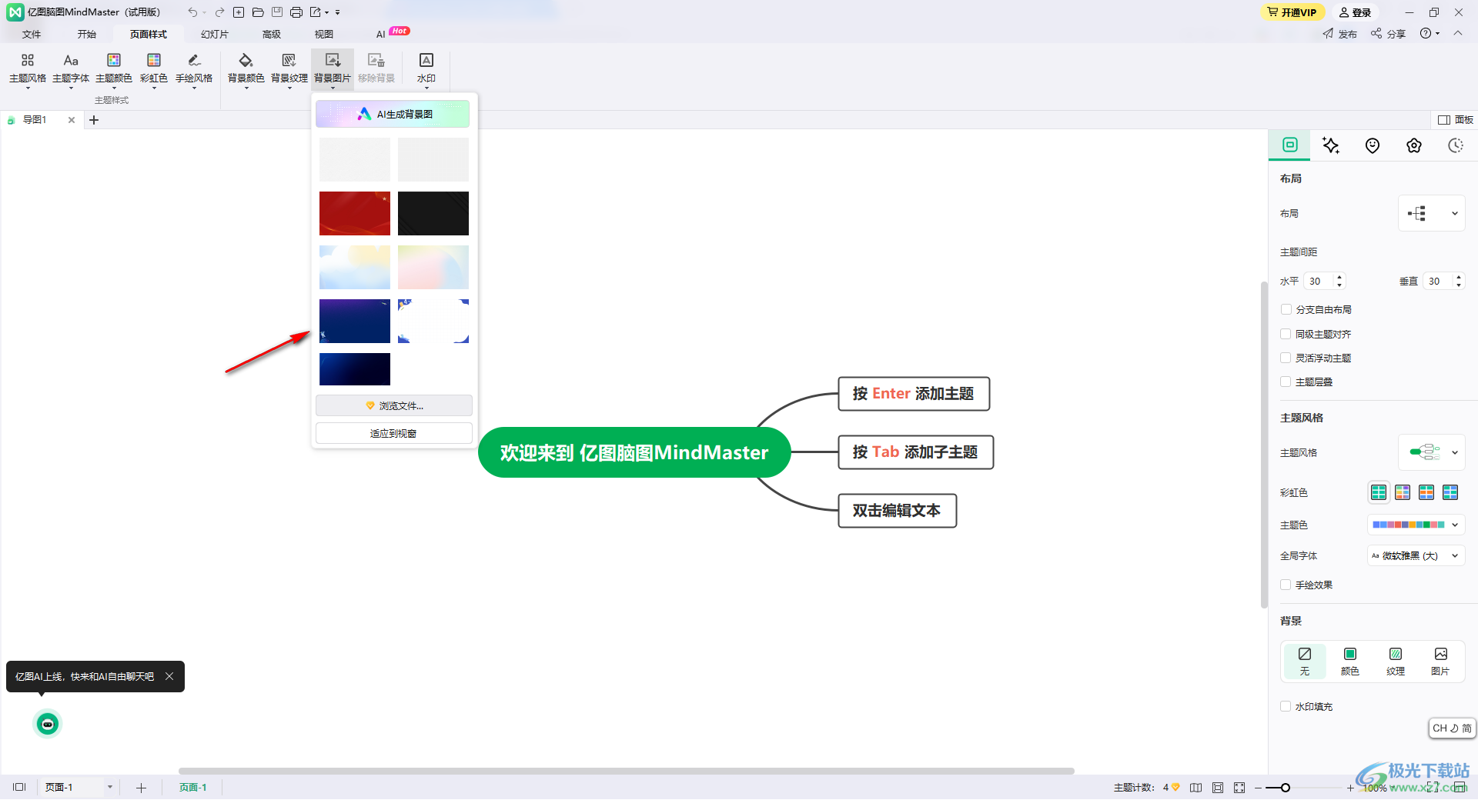
Task: Switch to the AI sparkle panel tab
Action: point(1331,145)
